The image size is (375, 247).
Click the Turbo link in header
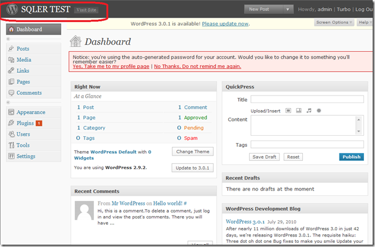click(344, 9)
